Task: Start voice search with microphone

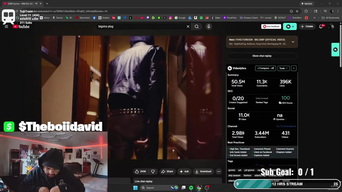Action: 209,26
